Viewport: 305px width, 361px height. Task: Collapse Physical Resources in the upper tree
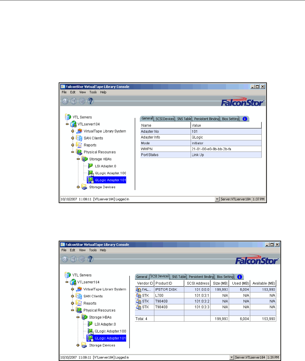[x=73, y=152]
